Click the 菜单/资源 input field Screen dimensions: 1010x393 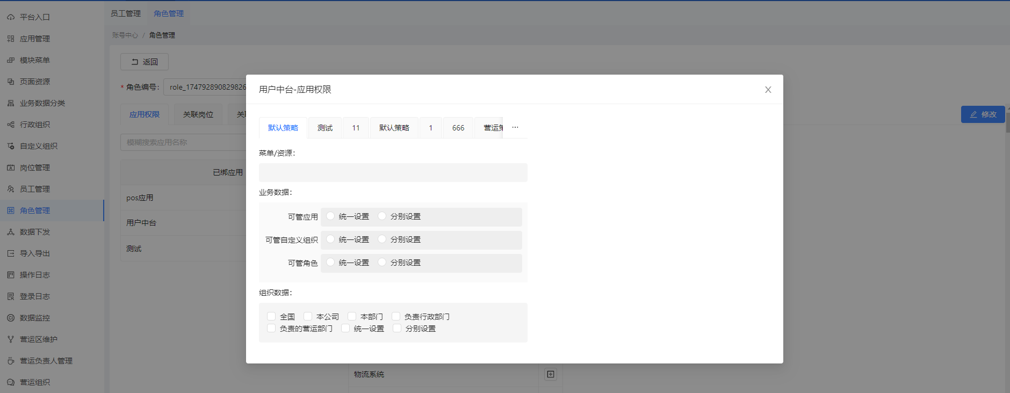click(393, 173)
